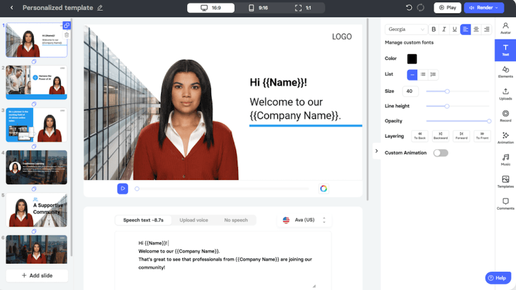This screenshot has width=516, height=290.
Task: Switch to the Upload voice tab
Action: point(193,220)
